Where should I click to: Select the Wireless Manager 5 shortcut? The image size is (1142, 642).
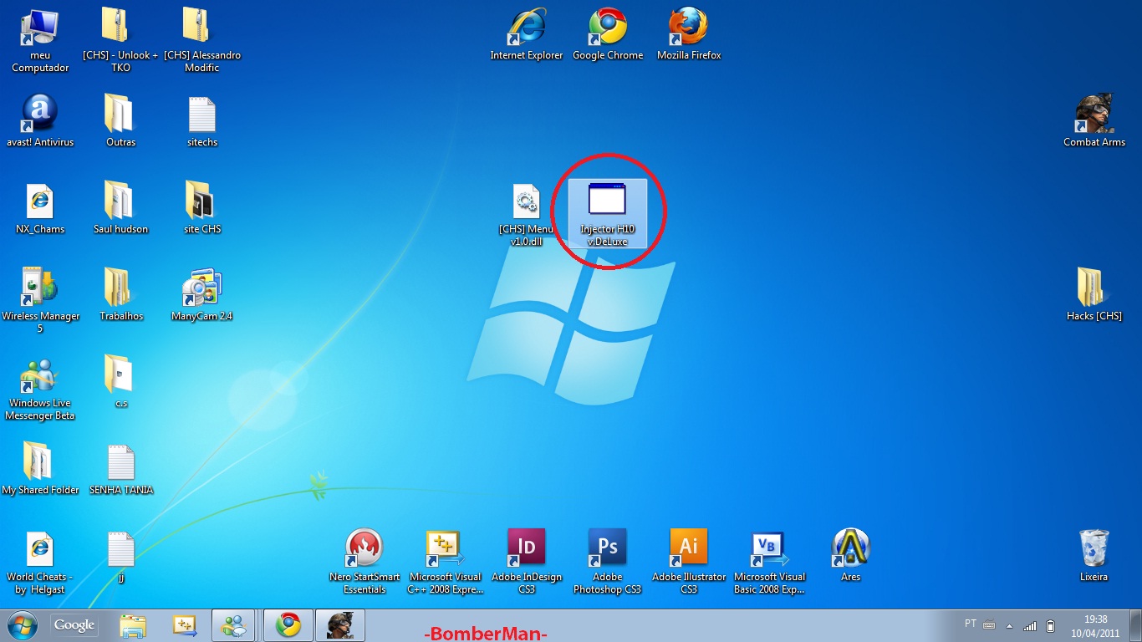tap(40, 300)
